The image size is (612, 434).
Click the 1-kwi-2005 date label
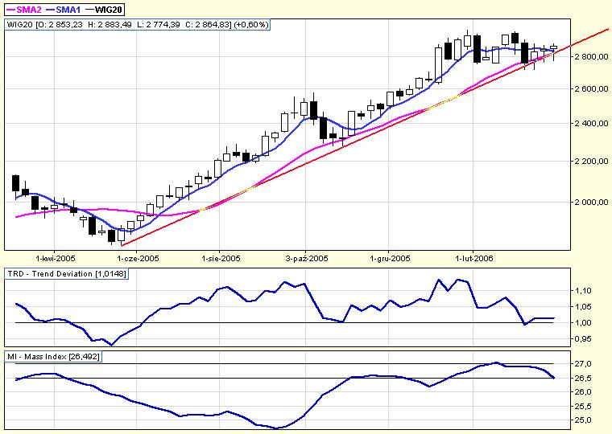56,258
